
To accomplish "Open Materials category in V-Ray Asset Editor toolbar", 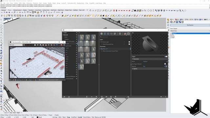I will [x=101, y=34].
